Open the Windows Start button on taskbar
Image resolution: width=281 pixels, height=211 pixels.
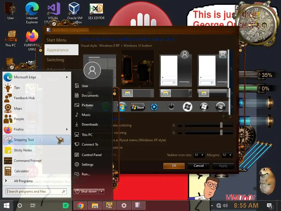[x=7, y=206]
